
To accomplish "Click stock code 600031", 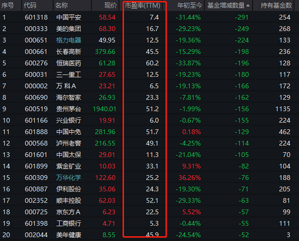I will (x=36, y=75).
